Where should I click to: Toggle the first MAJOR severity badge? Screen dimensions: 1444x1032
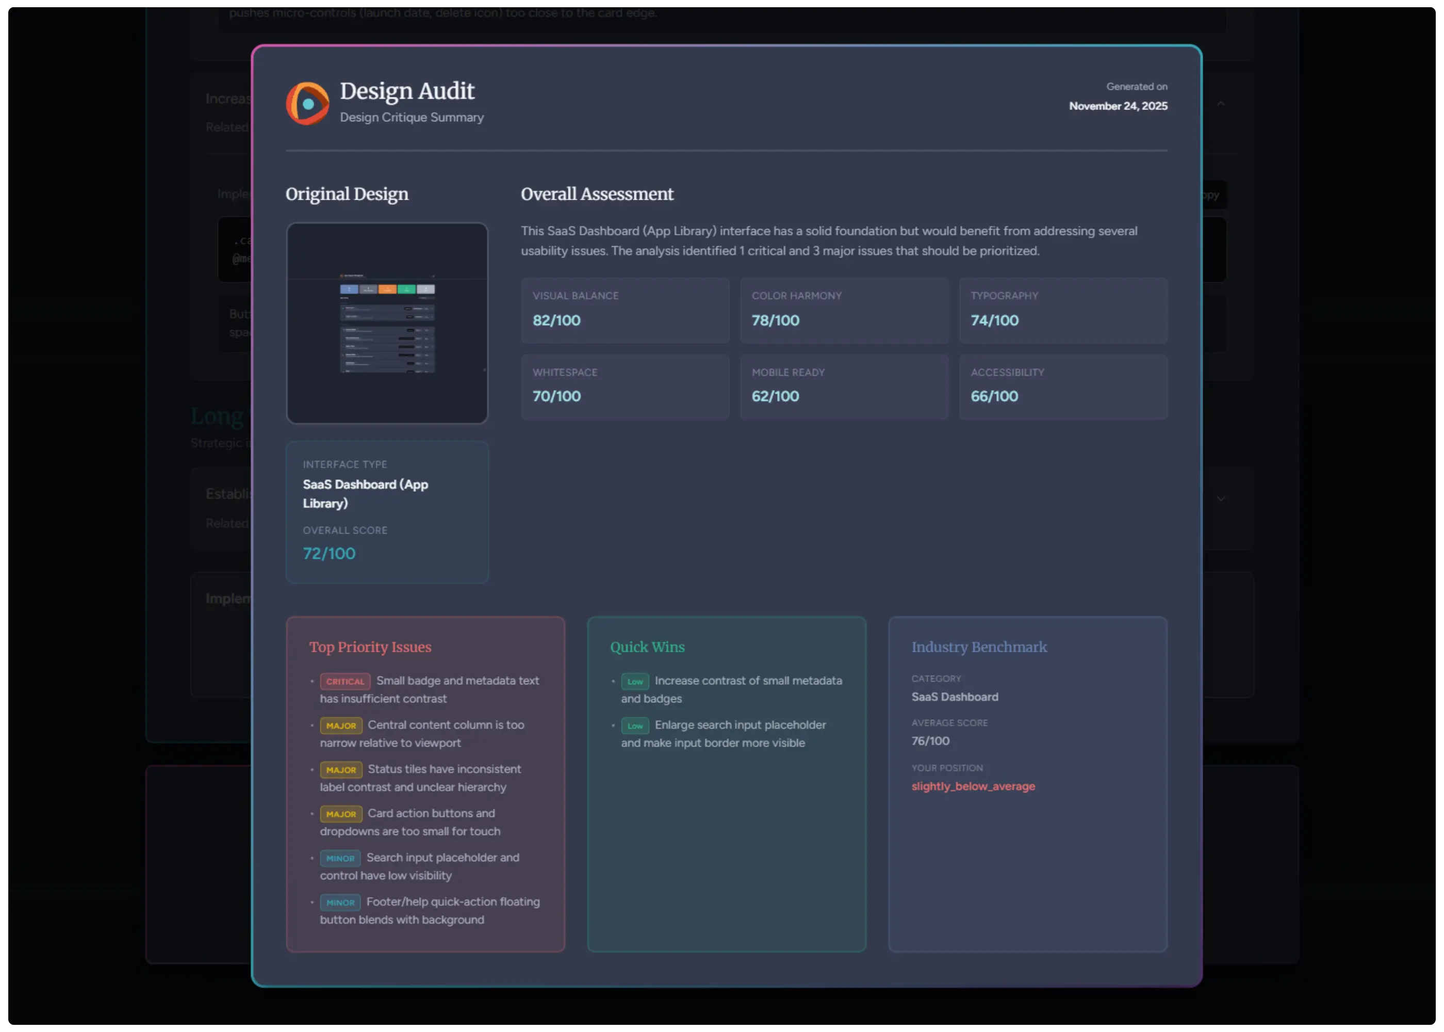point(341,725)
